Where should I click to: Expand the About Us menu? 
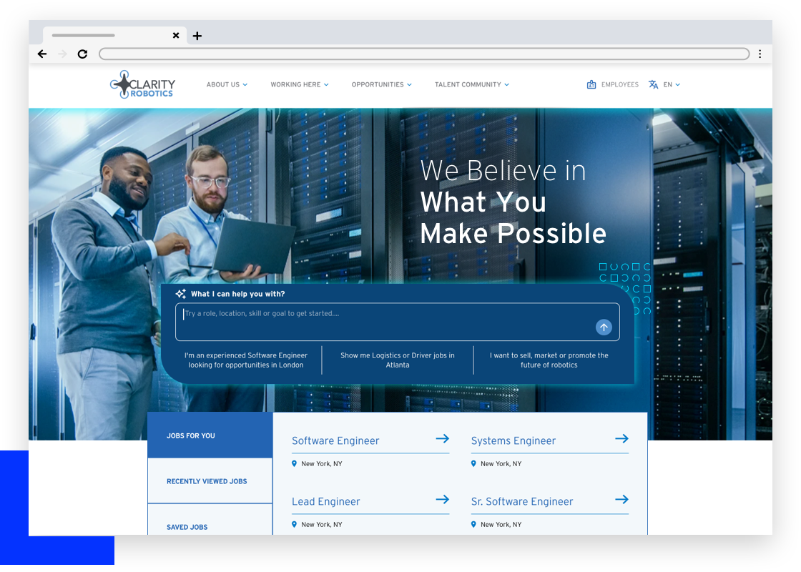[227, 85]
